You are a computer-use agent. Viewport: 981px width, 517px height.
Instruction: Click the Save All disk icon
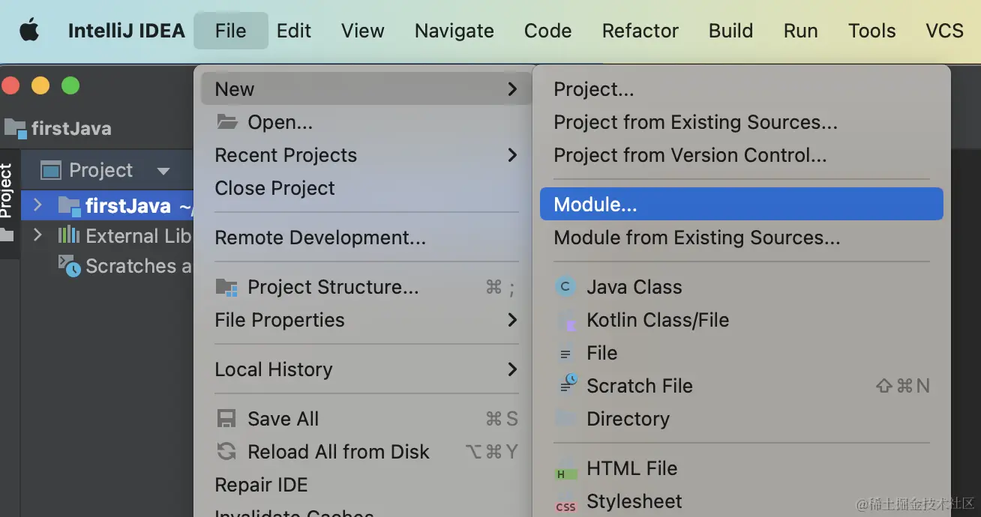coord(226,419)
